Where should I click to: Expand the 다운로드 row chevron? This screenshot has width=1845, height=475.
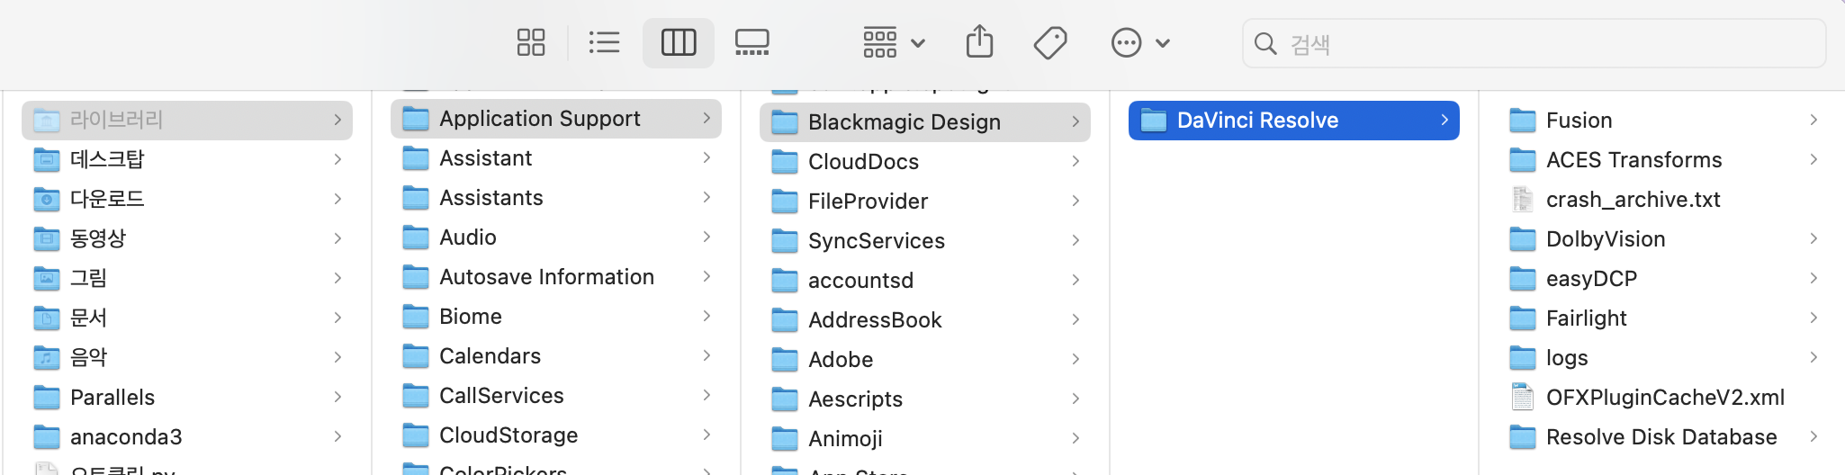click(337, 199)
